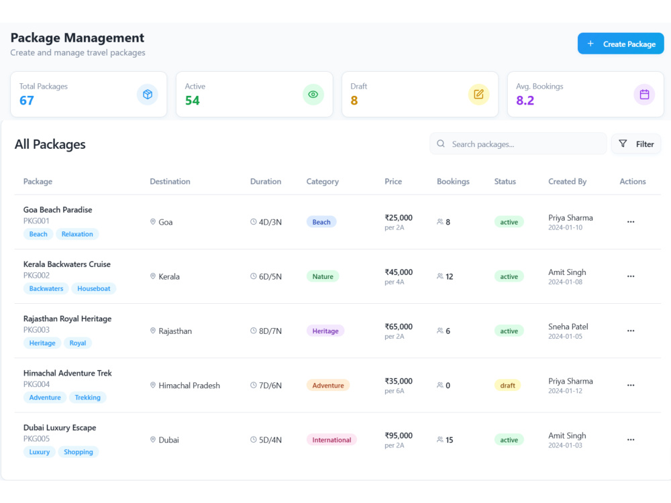Click the Royal tag

pyautogui.click(x=77, y=343)
